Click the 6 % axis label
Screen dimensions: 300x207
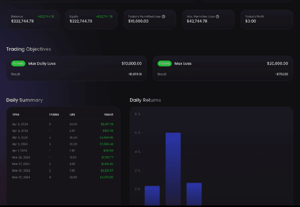click(138, 114)
